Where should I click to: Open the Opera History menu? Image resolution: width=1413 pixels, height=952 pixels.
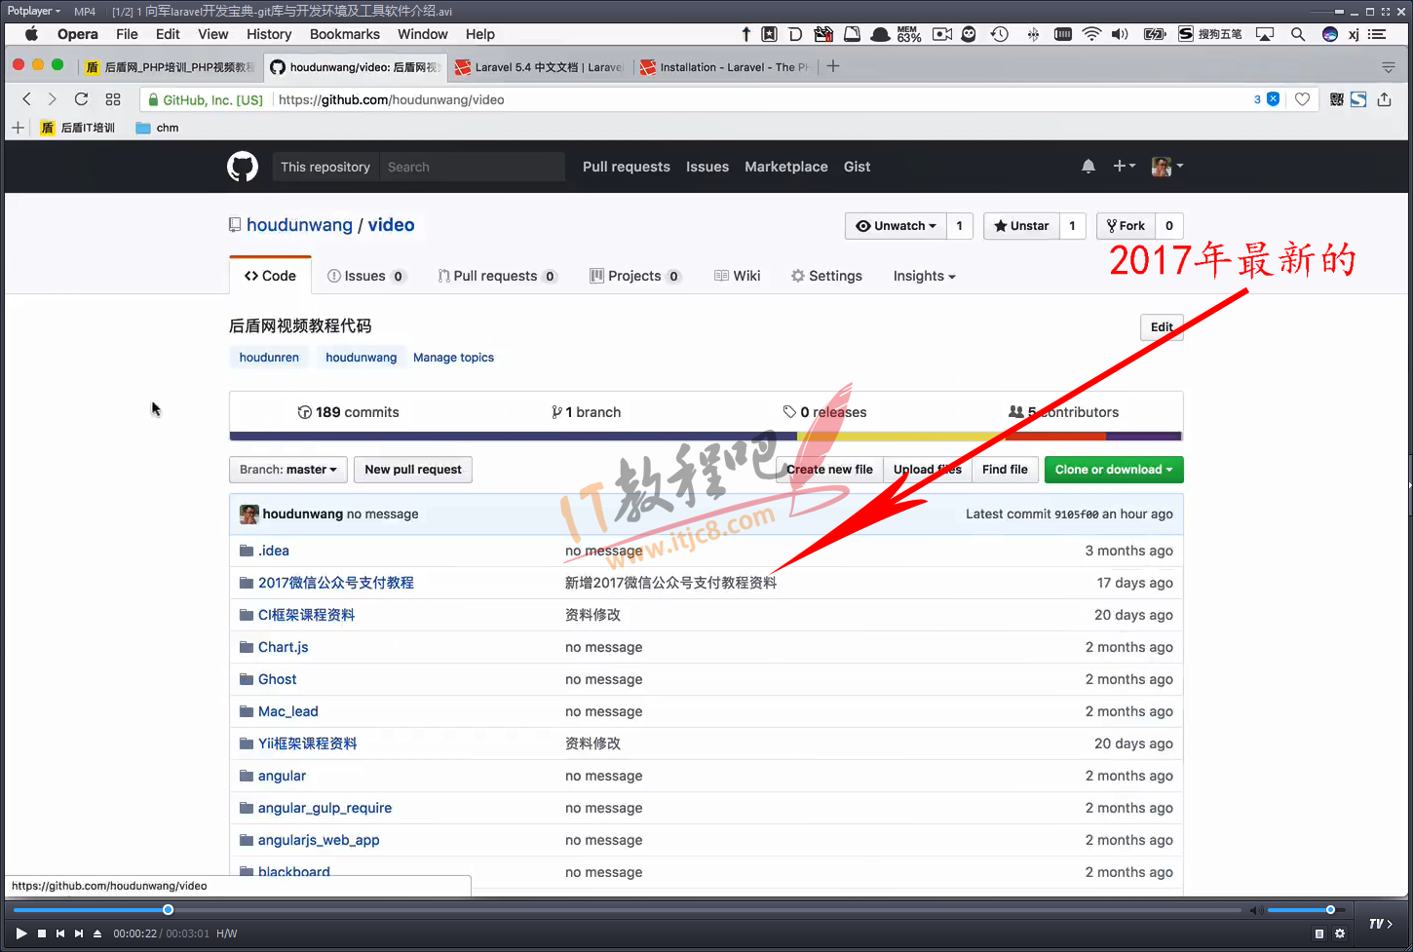click(269, 34)
